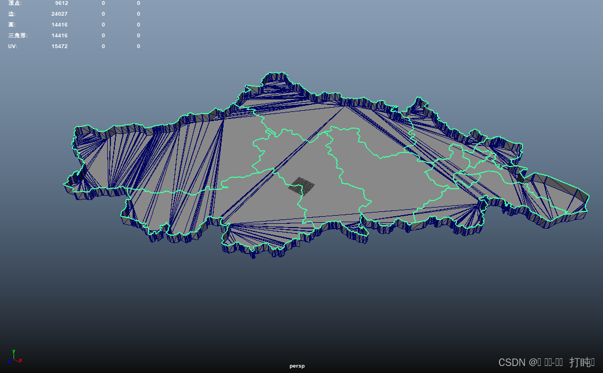Viewport: 603px width, 373px height.
Task: Click the vertex count value 9612
Action: (x=61, y=3)
